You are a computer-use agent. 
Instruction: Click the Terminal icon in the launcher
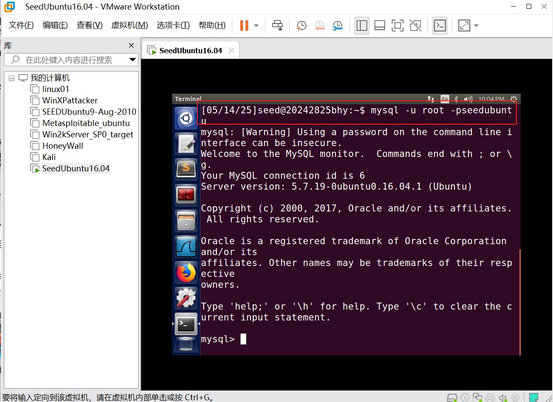coord(187,324)
